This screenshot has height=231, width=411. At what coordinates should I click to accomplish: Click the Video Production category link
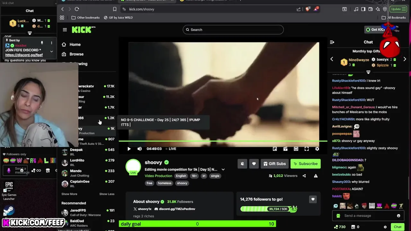click(158, 176)
